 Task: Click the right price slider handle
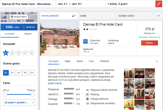click(33, 95)
